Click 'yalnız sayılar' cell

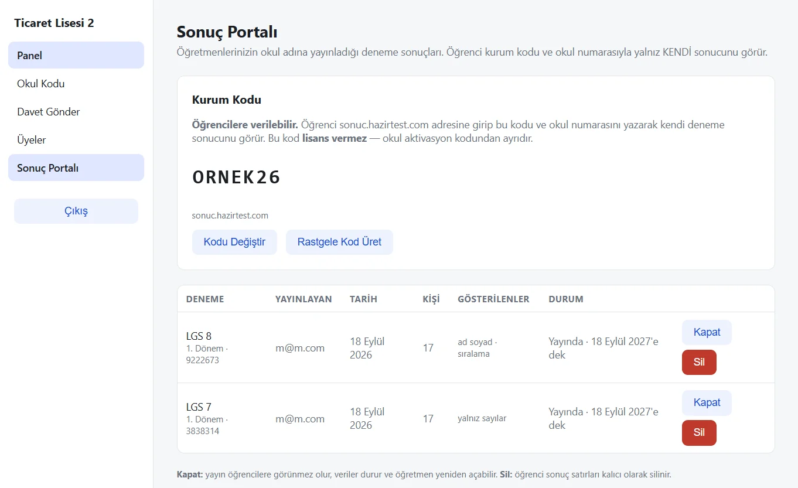click(482, 418)
